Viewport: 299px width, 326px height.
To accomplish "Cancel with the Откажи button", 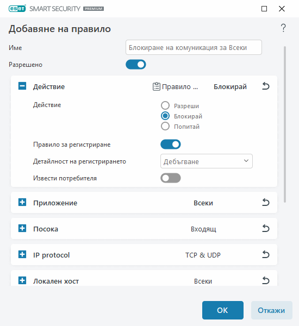I will pyautogui.click(x=271, y=310).
